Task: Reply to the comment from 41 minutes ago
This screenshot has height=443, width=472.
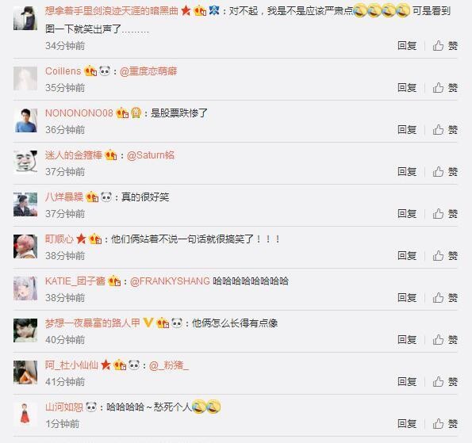Action: coord(407,382)
